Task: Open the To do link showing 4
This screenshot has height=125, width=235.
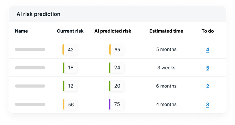Action: pos(208,49)
